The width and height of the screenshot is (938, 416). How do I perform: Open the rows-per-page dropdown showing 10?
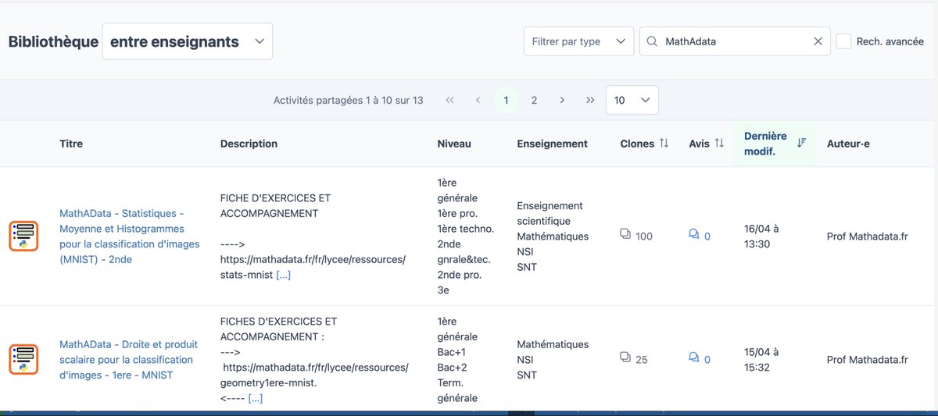(632, 100)
